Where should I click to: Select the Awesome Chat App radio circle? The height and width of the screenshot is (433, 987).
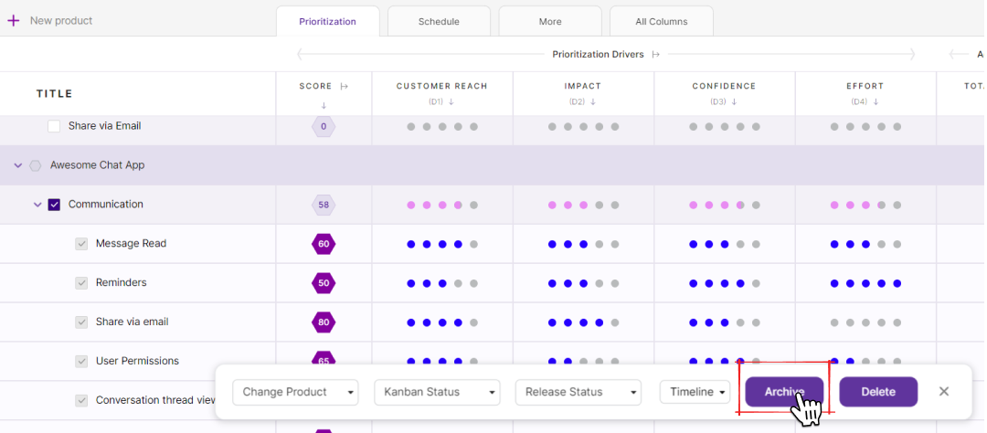pyautogui.click(x=36, y=165)
